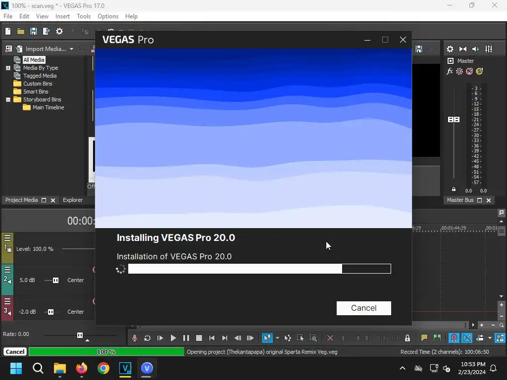Open track 2 hamburger menu

[x=7, y=270]
